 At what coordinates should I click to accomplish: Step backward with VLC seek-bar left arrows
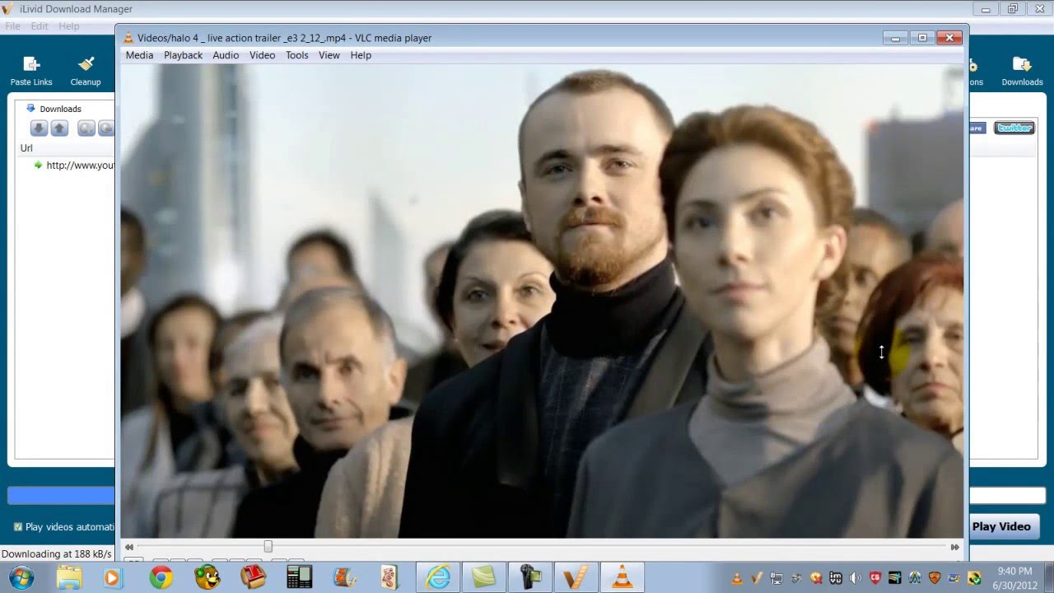point(128,547)
